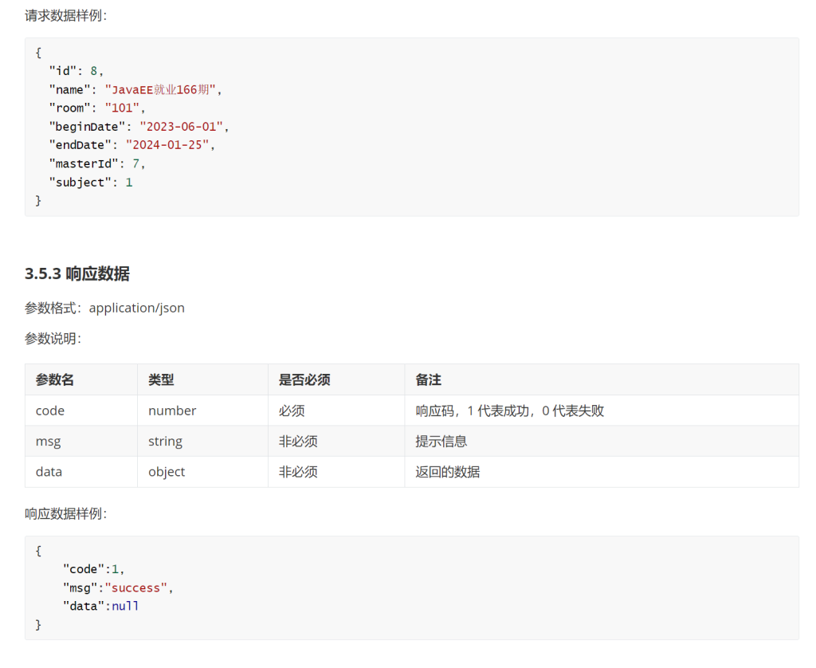Click the null data value in the response JSON
Screen dimensions: 816x668
[x=125, y=606]
